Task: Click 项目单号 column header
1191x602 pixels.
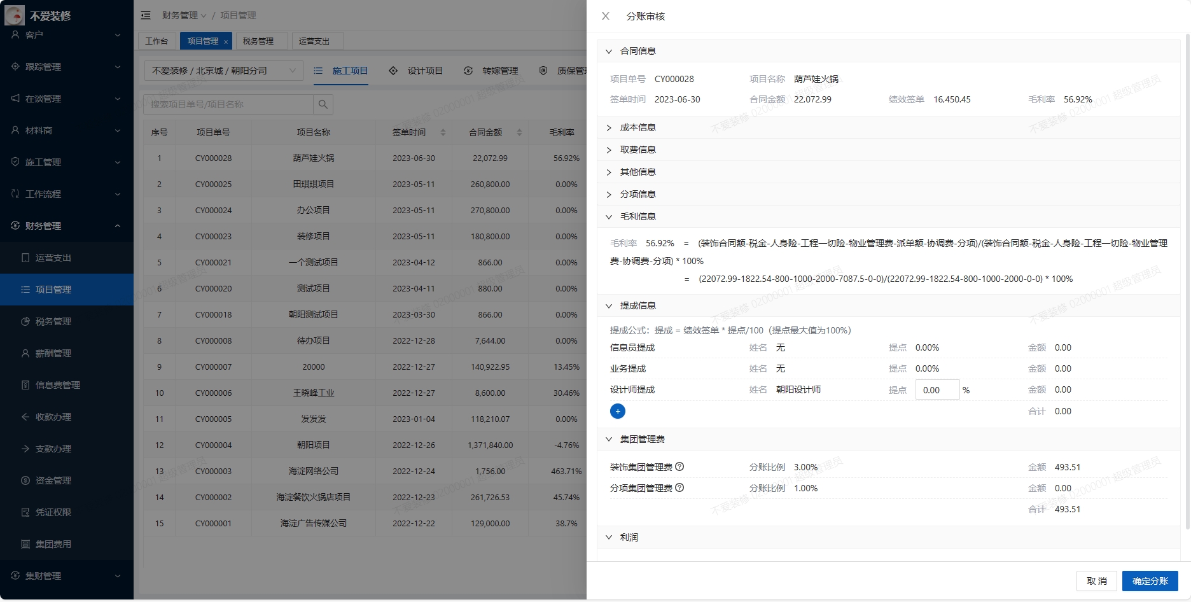Action: (213, 132)
